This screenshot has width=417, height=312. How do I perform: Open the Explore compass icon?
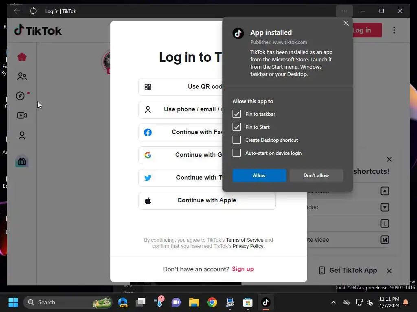pos(20,96)
